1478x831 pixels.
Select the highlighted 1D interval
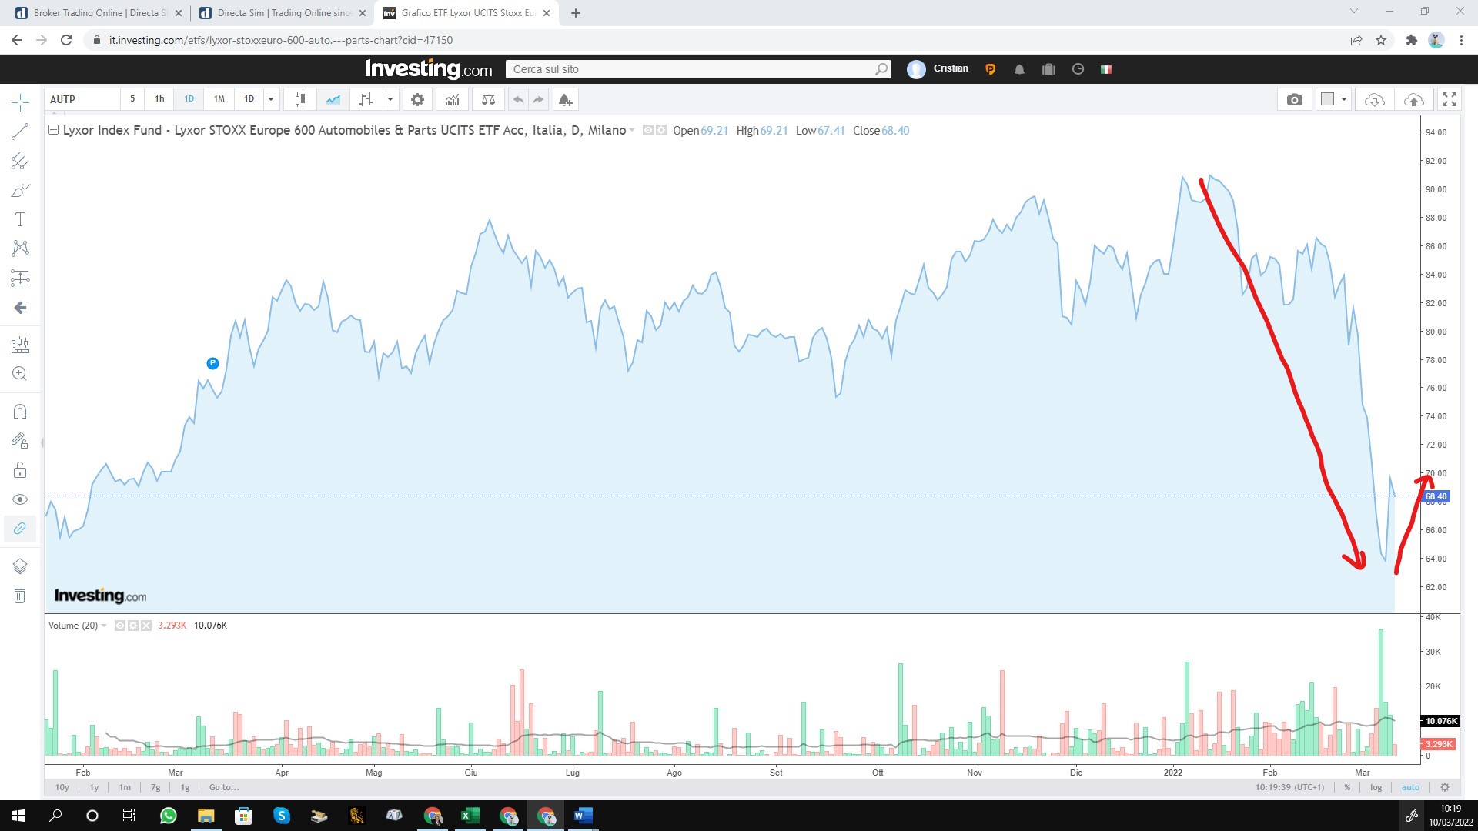pos(189,99)
